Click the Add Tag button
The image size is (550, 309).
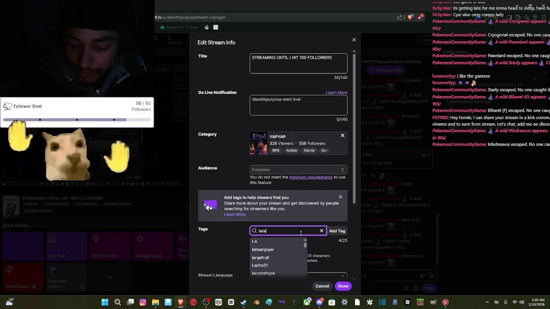tap(337, 231)
